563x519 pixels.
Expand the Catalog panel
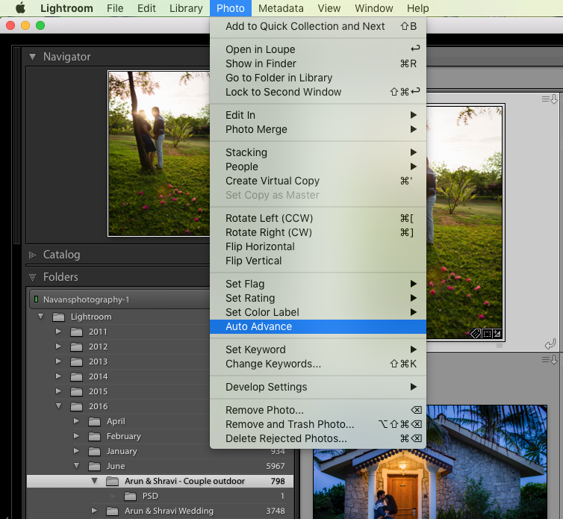pos(32,255)
